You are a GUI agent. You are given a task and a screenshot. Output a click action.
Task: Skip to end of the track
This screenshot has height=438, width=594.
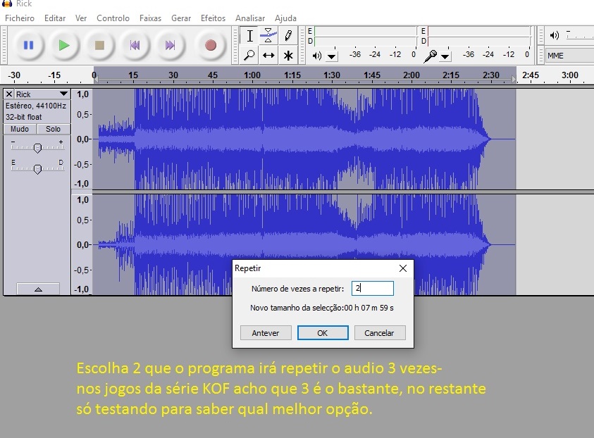[170, 45]
